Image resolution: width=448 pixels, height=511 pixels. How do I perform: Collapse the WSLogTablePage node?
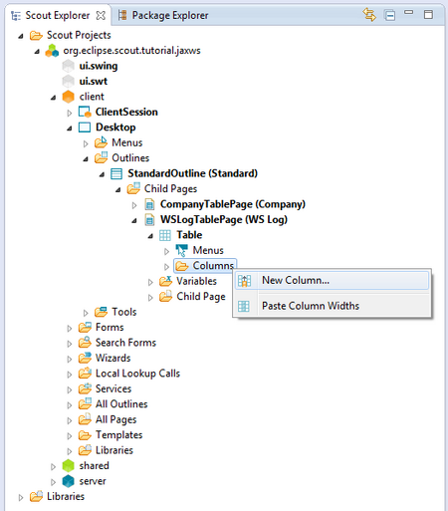134,221
